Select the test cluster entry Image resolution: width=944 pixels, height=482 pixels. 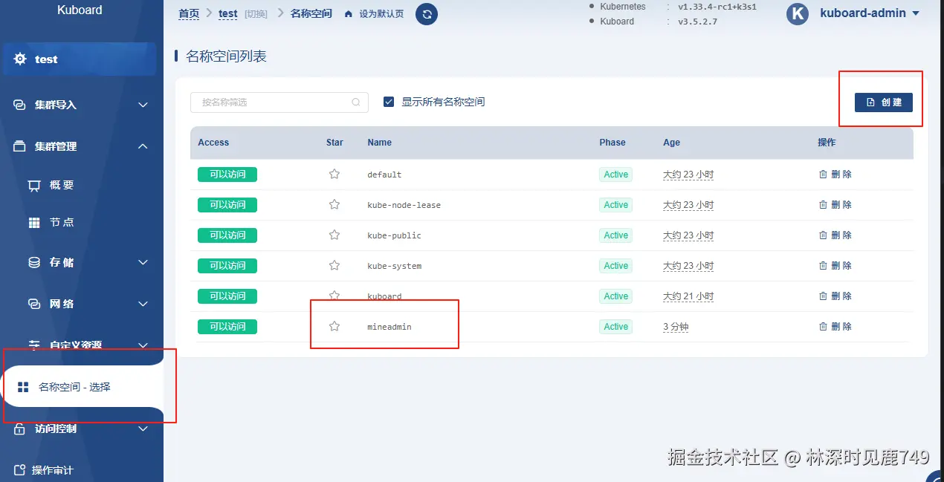(x=80, y=59)
